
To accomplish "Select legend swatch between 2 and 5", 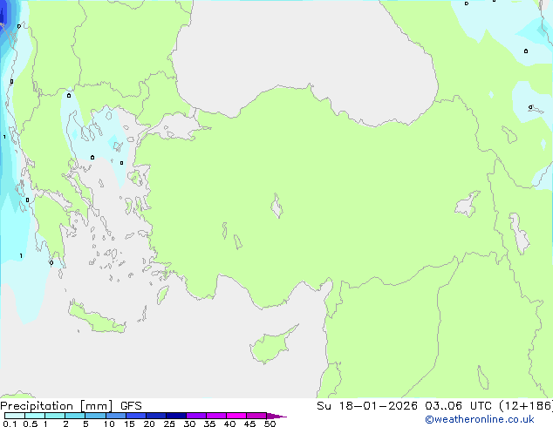I will [75, 416].
